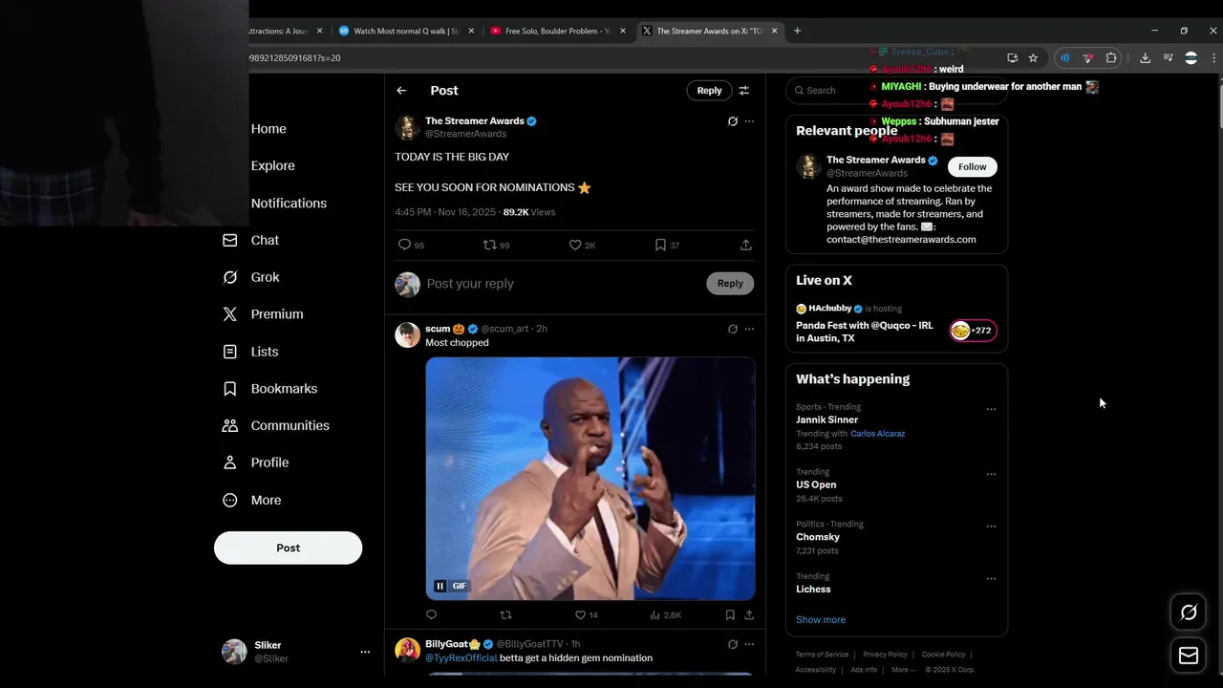This screenshot has width=1223, height=688.
Task: Click Show more under What's happening
Action: click(x=821, y=619)
